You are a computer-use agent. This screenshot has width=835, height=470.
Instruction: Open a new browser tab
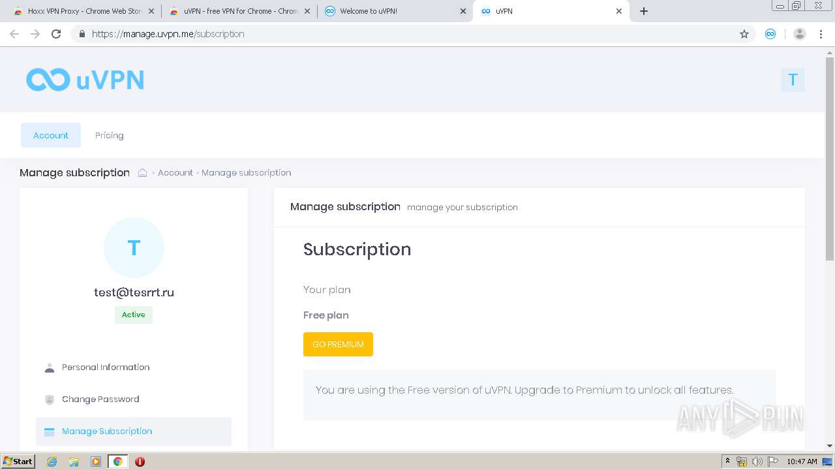[x=644, y=11]
